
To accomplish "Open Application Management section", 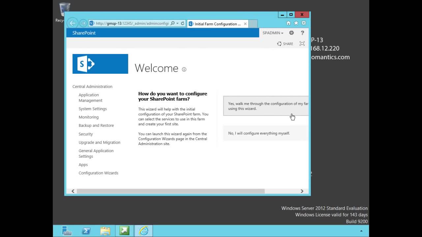I will click(90, 98).
